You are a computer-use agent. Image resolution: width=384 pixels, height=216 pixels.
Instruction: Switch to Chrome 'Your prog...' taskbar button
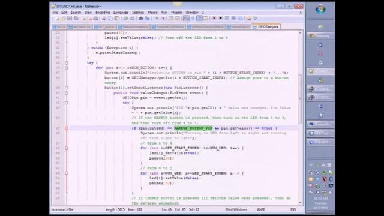coord(320,36)
